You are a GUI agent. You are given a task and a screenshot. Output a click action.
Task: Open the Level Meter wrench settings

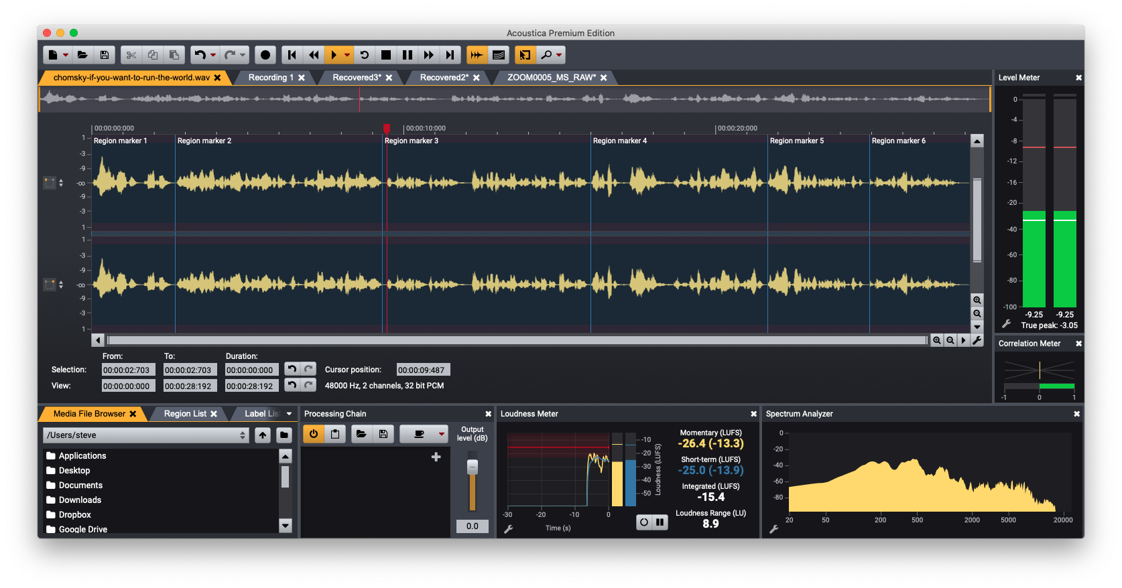point(1006,324)
